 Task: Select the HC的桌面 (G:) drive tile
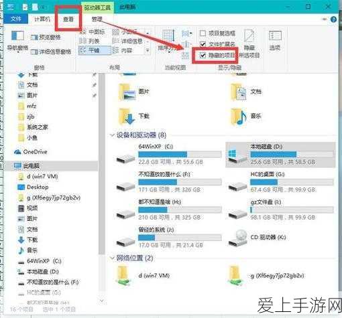[280, 183]
